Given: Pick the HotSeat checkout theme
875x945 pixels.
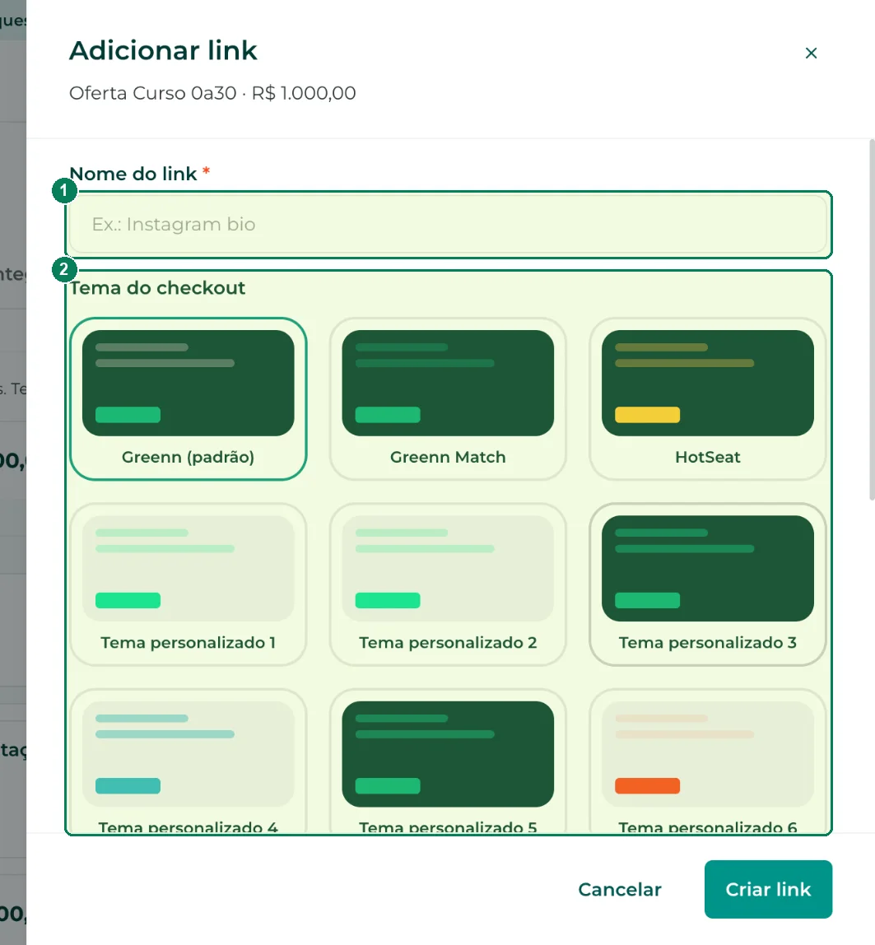Looking at the screenshot, I should click(707, 399).
